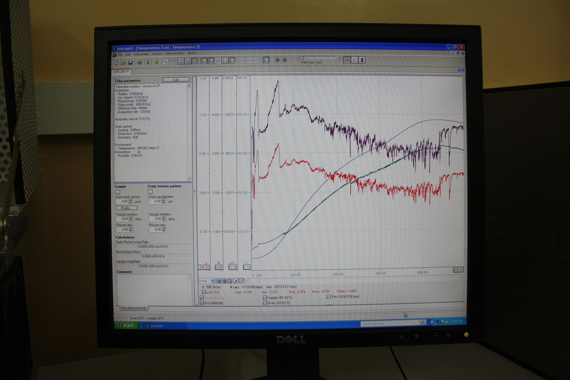Collapse left panel using the splitter arrow
570x380 pixels.
[x=195, y=191]
